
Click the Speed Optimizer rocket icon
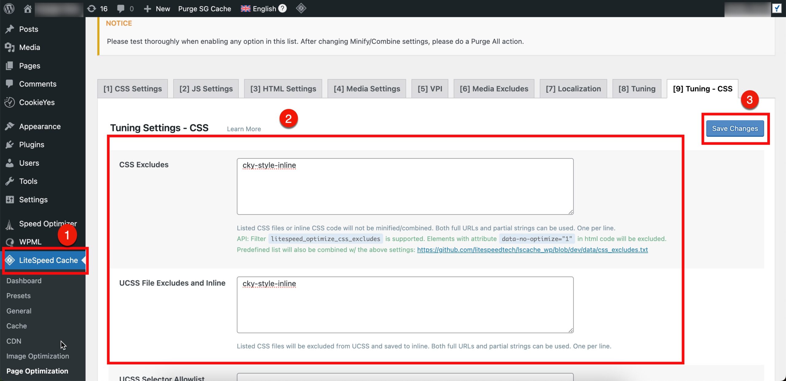coord(10,225)
